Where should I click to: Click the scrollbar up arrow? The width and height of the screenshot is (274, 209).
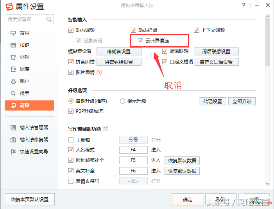click(x=267, y=16)
